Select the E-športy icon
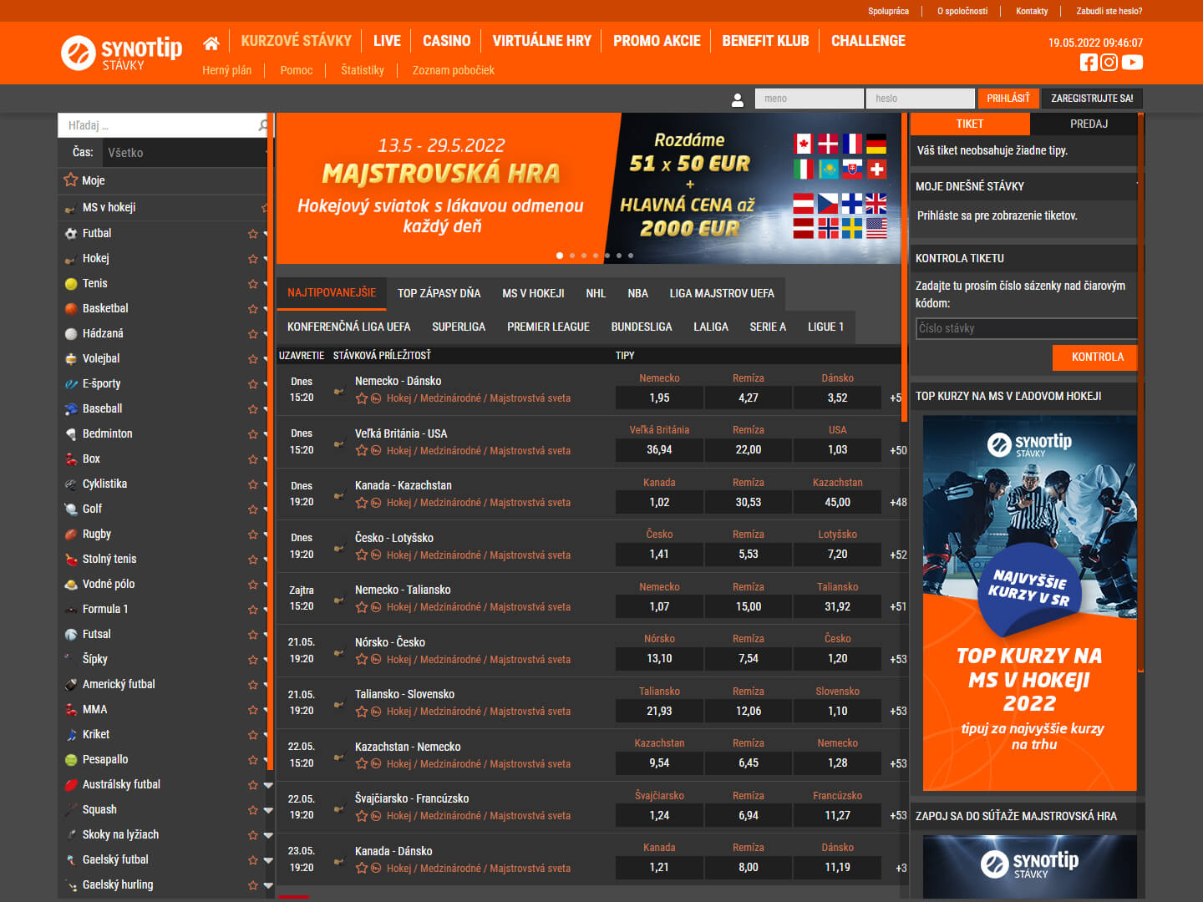 (x=71, y=384)
